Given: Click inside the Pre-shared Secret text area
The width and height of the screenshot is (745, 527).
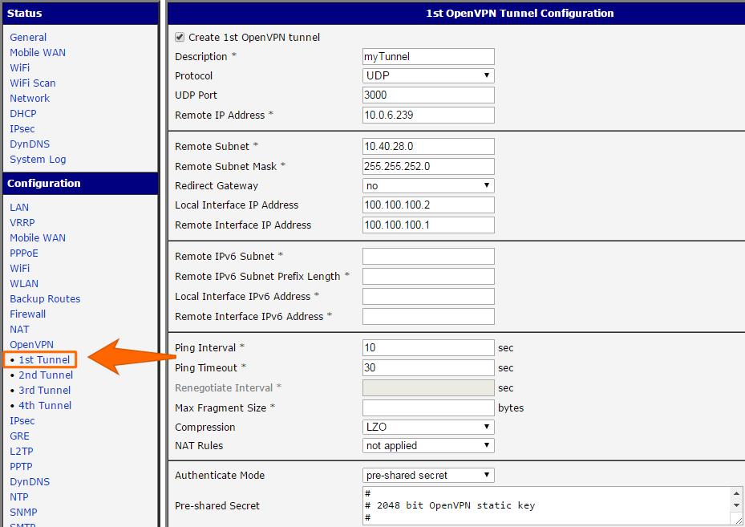Looking at the screenshot, I should (x=546, y=505).
